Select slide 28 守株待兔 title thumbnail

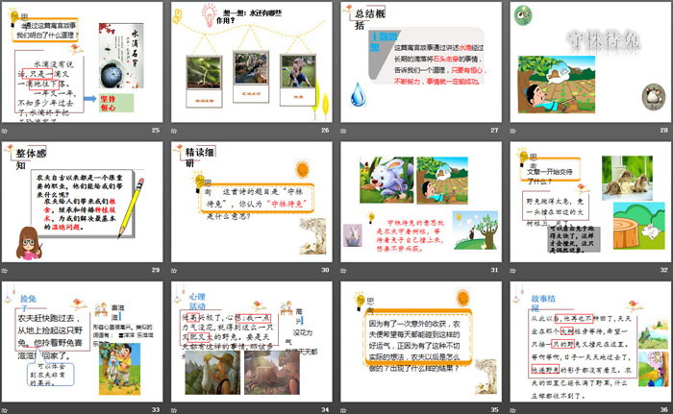click(x=590, y=62)
